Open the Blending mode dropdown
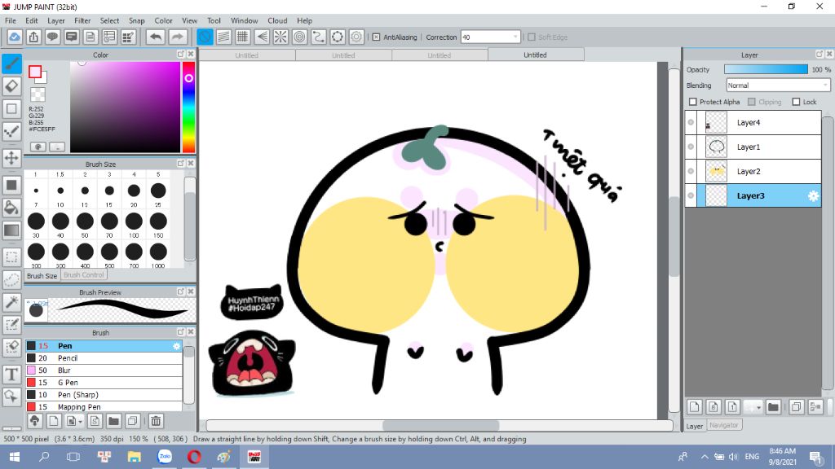 pos(825,85)
